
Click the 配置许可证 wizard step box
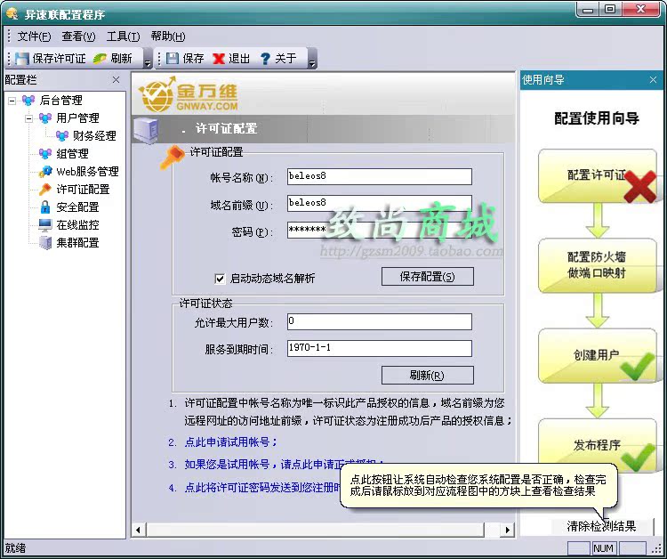(598, 175)
